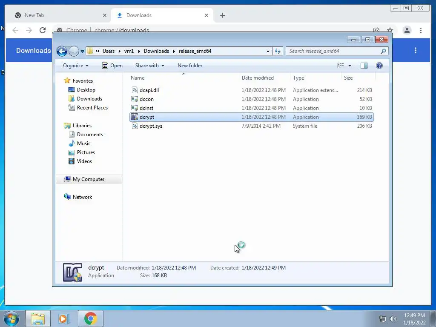Open Explorer Help via the question mark
Image resolution: width=436 pixels, height=327 pixels.
(x=379, y=66)
